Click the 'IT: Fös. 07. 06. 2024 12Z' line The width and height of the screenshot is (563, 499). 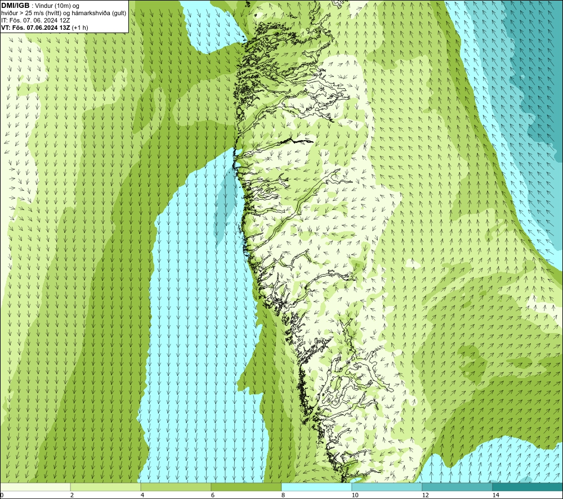tap(35, 20)
